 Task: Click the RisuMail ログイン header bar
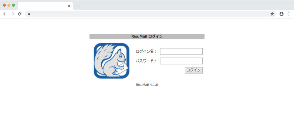(x=147, y=37)
